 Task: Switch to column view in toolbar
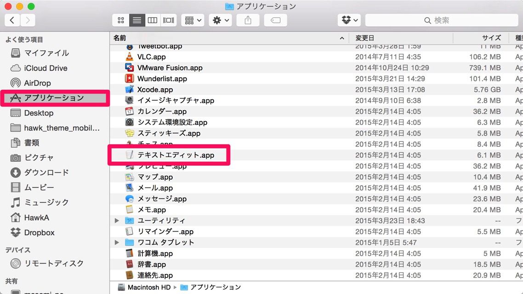coord(153,20)
